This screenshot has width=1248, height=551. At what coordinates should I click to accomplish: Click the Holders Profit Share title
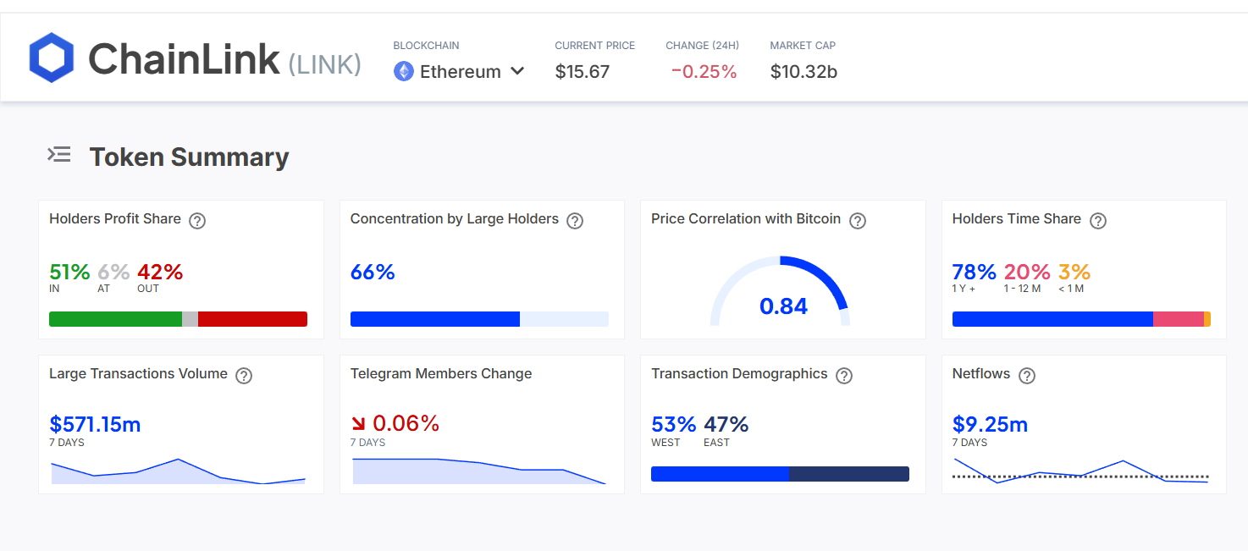[x=115, y=219]
